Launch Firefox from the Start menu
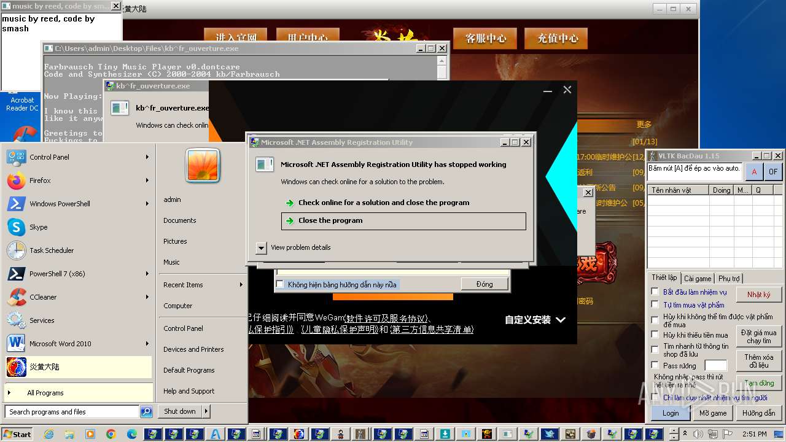Screen dimensions: 786x442 click(16, 180)
